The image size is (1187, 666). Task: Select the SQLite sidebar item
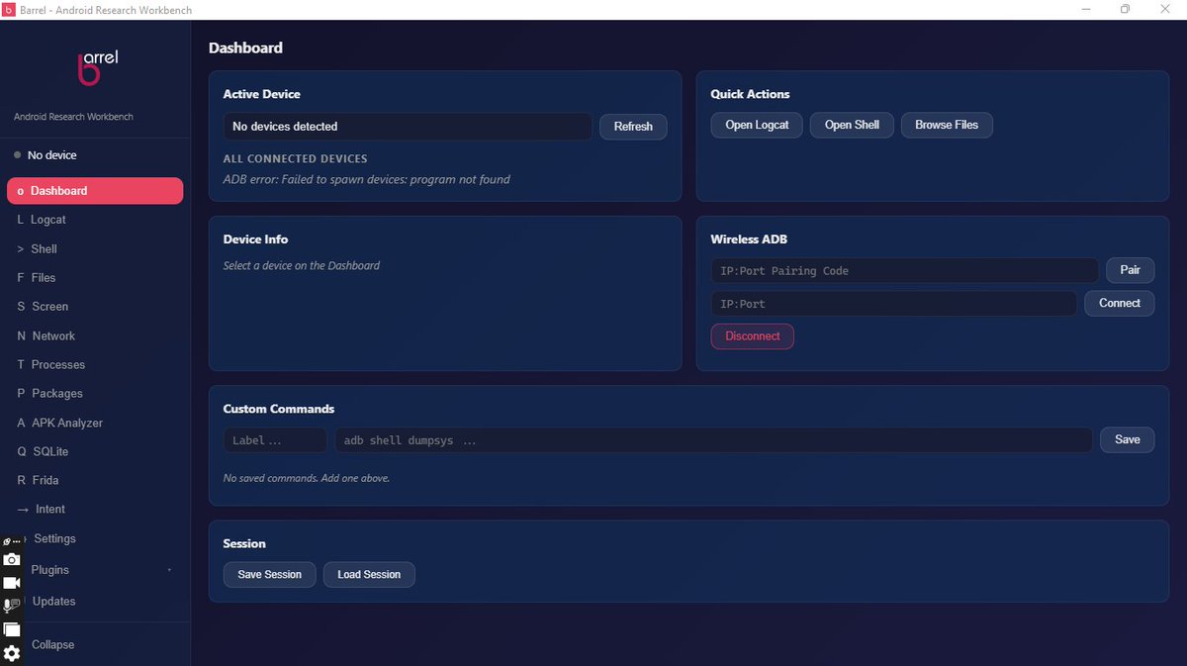tap(95, 452)
